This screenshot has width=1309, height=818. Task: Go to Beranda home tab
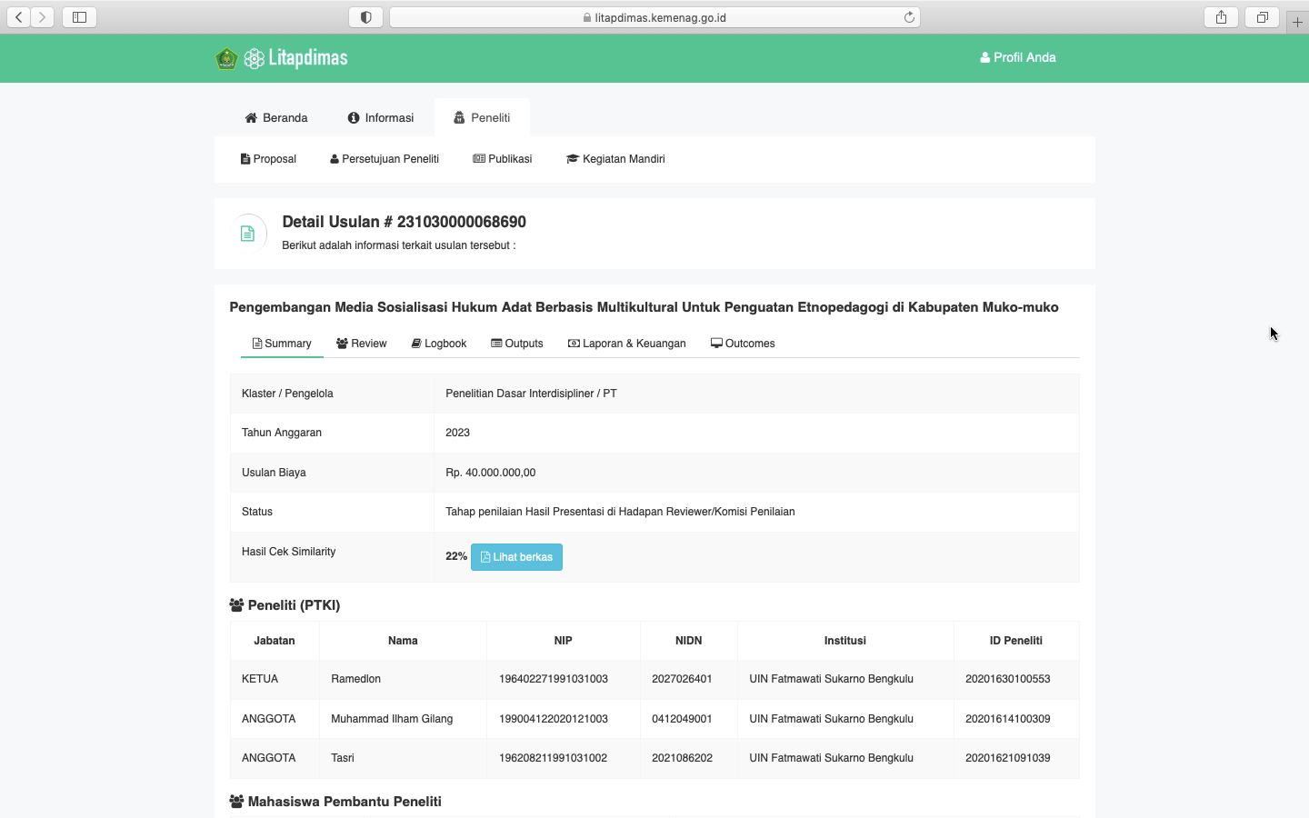[276, 118]
